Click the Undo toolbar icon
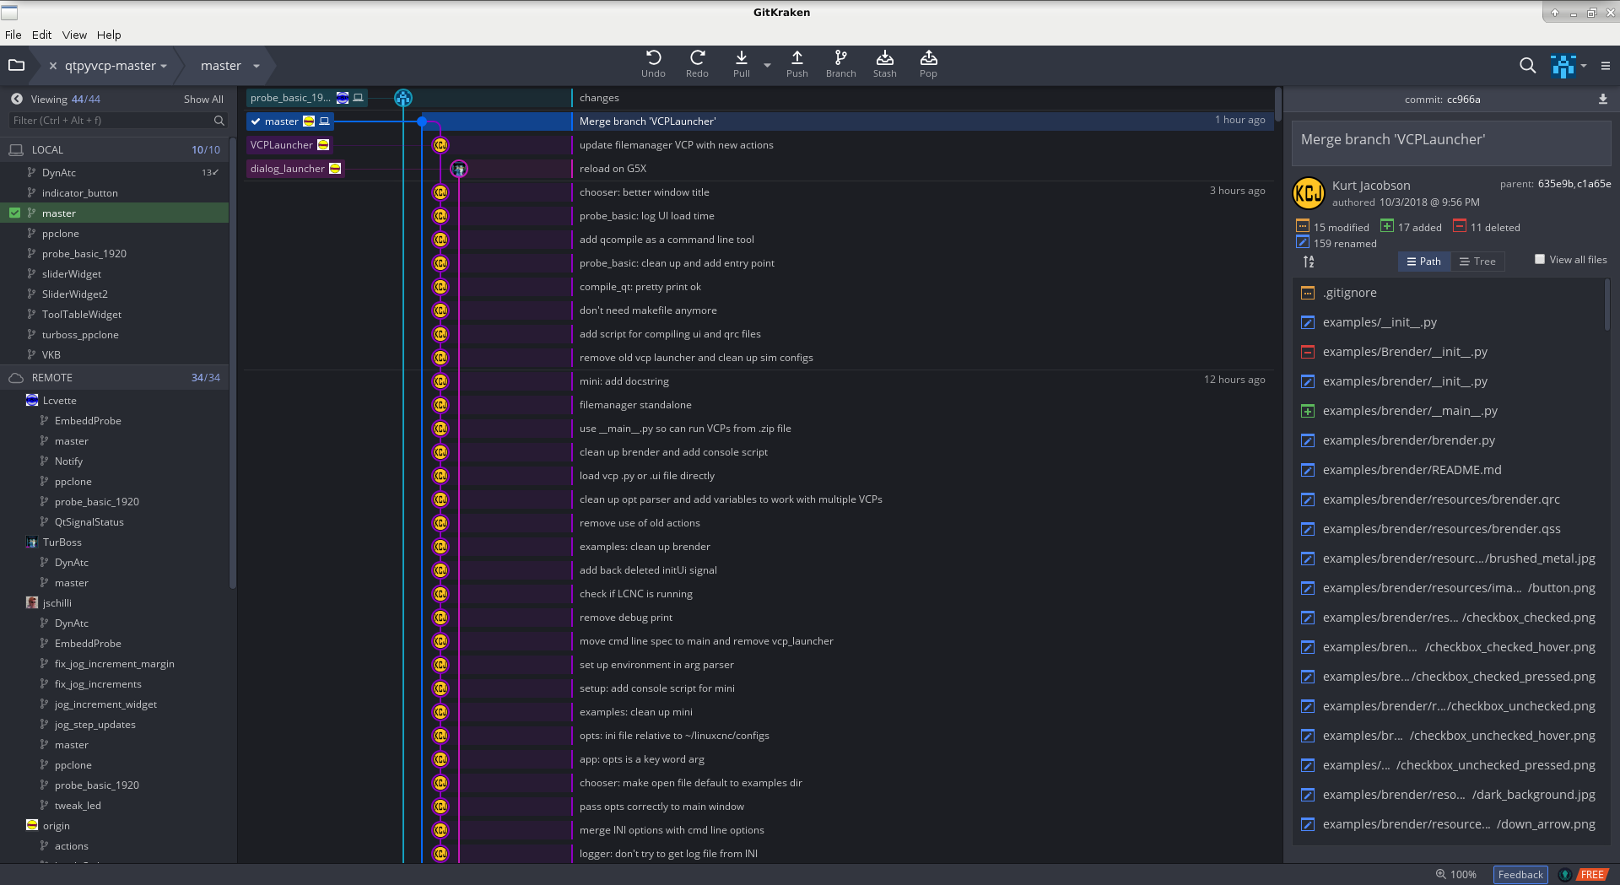 pyautogui.click(x=653, y=64)
